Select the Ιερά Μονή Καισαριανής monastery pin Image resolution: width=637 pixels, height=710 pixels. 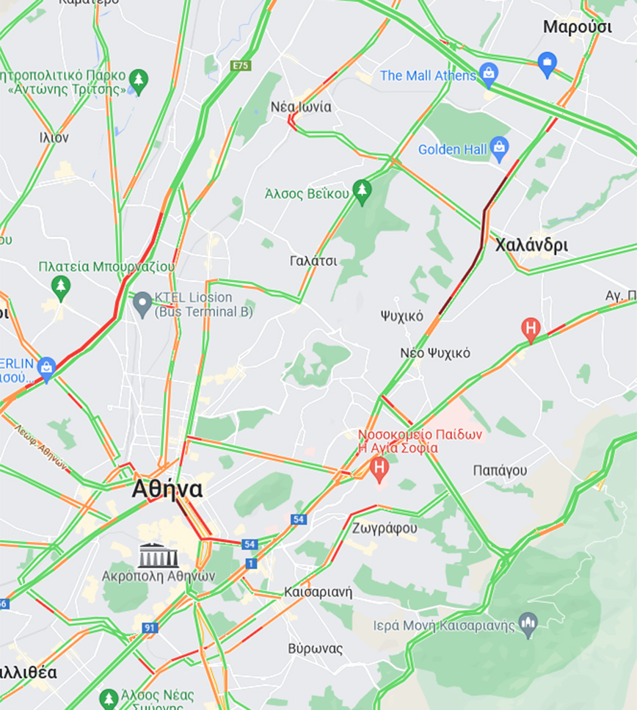(x=528, y=625)
